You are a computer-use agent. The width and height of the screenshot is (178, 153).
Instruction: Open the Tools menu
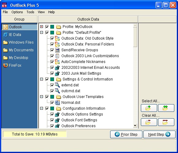tap(30, 12)
